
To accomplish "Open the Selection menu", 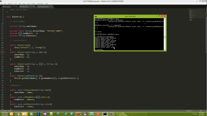I will pyautogui.click(x=10, y=4).
